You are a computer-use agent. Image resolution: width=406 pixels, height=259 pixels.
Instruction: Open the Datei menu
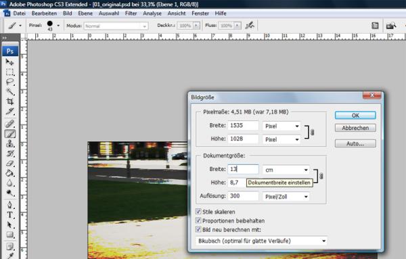pyautogui.click(x=19, y=14)
